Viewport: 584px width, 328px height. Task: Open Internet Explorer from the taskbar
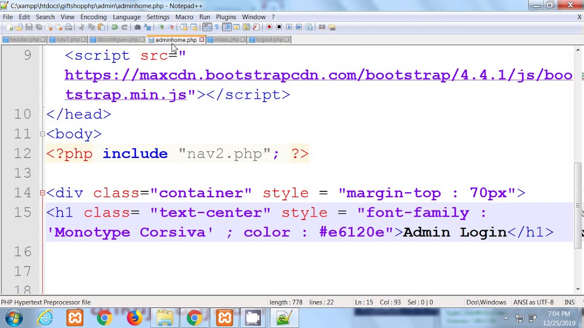pyautogui.click(x=45, y=318)
